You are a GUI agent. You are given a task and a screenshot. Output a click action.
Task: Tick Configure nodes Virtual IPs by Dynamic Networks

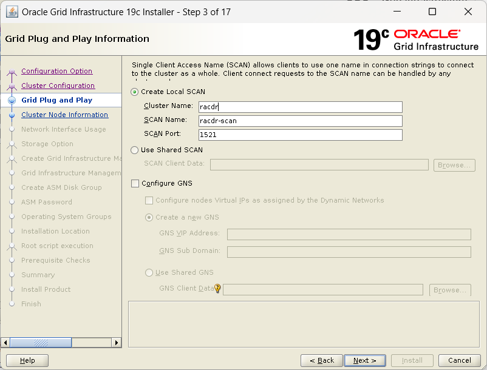click(149, 201)
